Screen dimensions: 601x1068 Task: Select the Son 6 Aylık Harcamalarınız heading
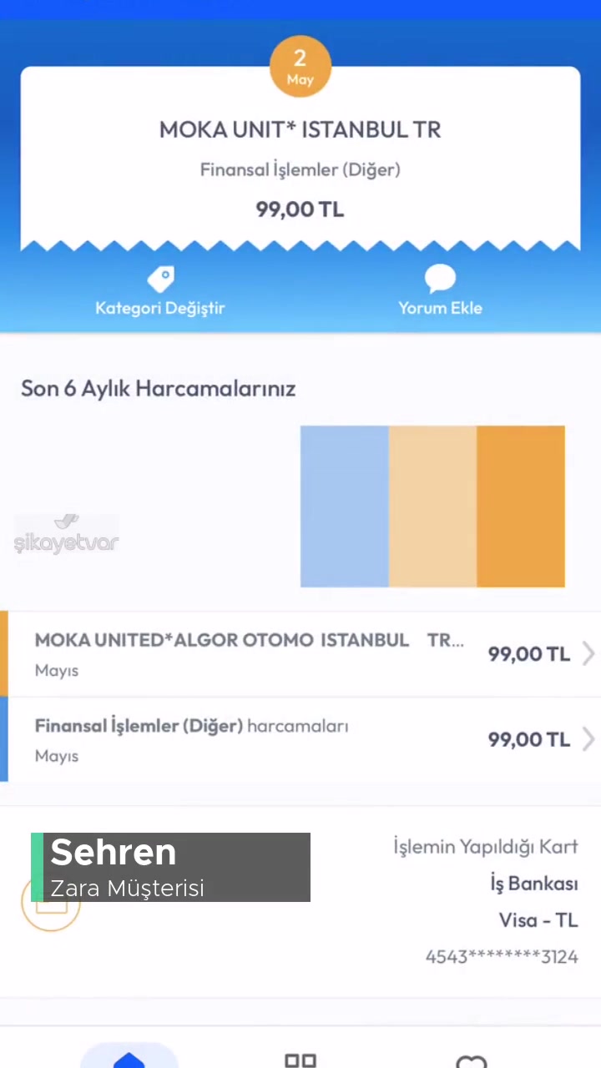click(159, 388)
